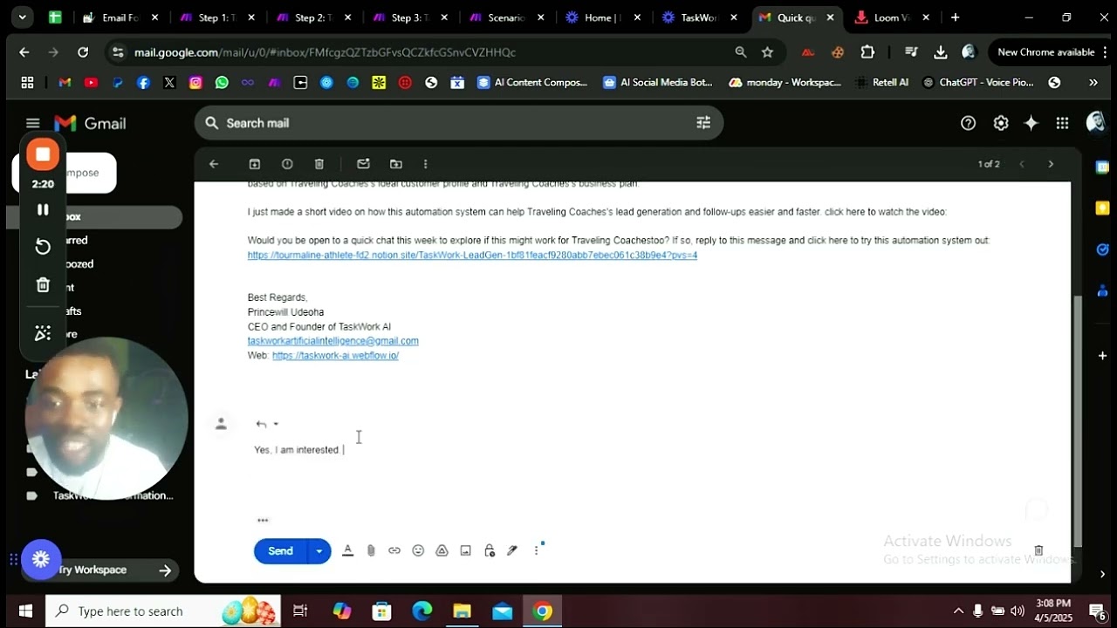This screenshot has height=628, width=1117.
Task: Insert photo icon in reply toolbar
Action: point(465,550)
